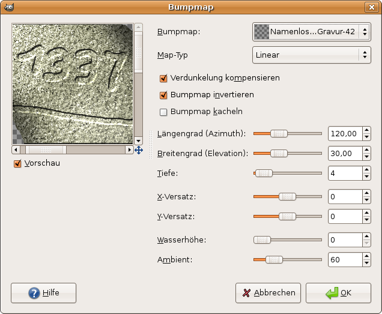Click the checkerboard layer thumbnail in Bumpmap selector

tap(261, 32)
